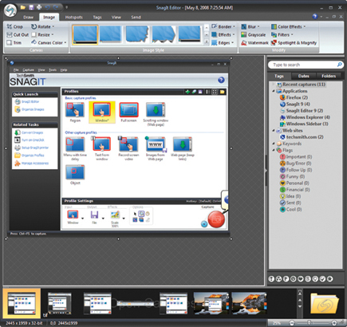Select the last mountain desktop thumbnail in tray
This screenshot has height=327, width=347.
tap(249, 303)
